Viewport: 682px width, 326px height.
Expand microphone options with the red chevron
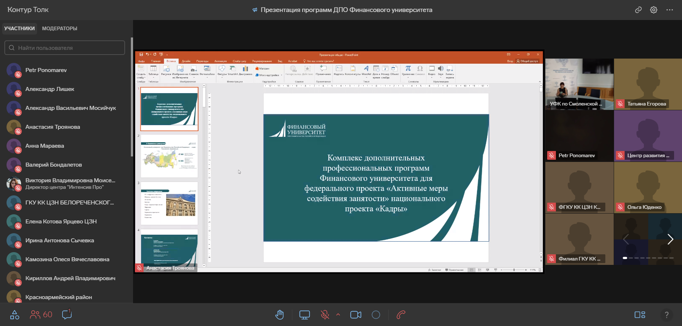pyautogui.click(x=338, y=315)
